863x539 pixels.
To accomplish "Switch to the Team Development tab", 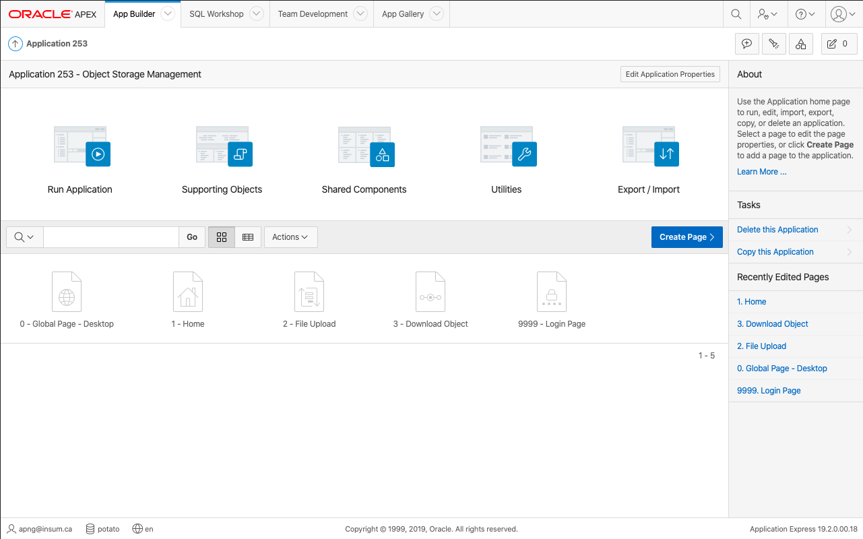I will [313, 14].
